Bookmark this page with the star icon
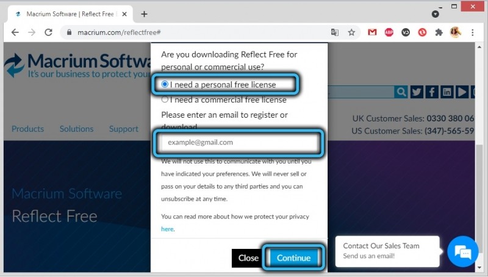Screen dimensions: 488x277 click(351, 32)
